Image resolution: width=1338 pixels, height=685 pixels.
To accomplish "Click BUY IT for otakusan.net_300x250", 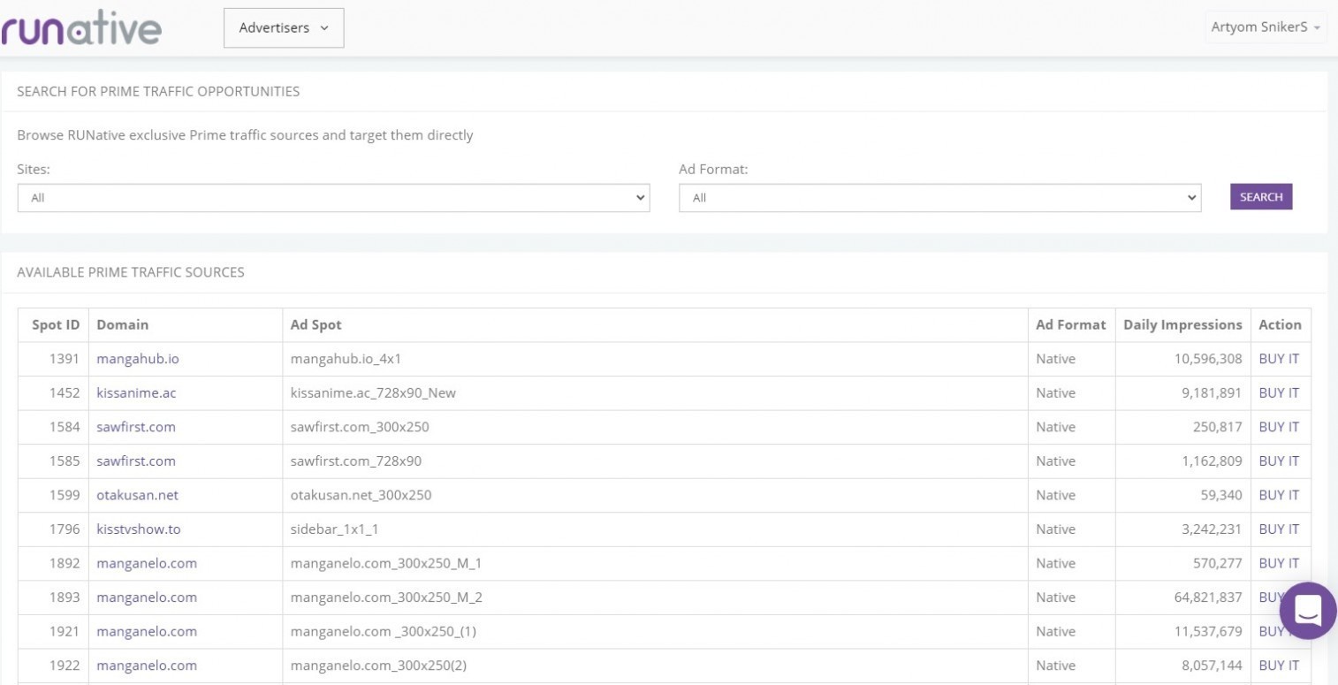I will (1279, 495).
